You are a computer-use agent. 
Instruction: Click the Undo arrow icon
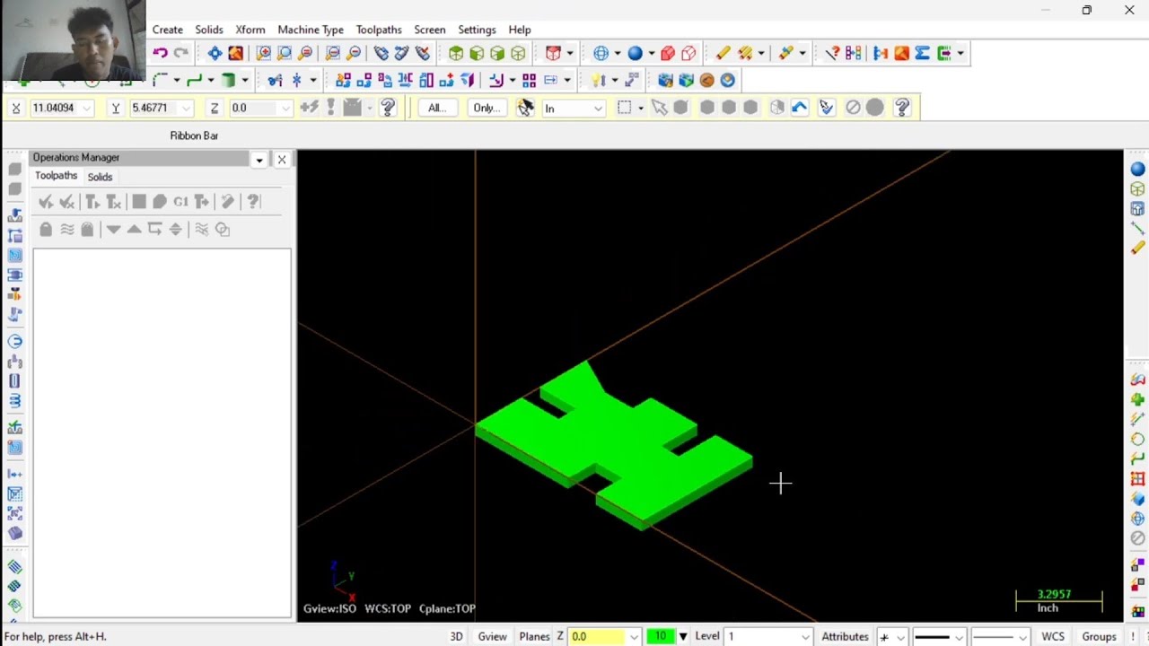[x=160, y=53]
